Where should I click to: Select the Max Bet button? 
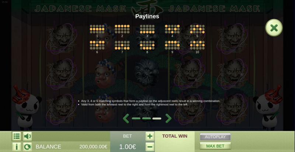pos(215,146)
